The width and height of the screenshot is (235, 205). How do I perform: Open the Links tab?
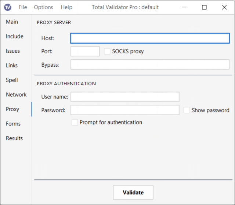pyautogui.click(x=12, y=66)
